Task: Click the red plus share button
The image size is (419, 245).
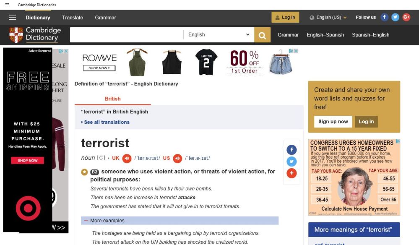Action: pyautogui.click(x=291, y=173)
